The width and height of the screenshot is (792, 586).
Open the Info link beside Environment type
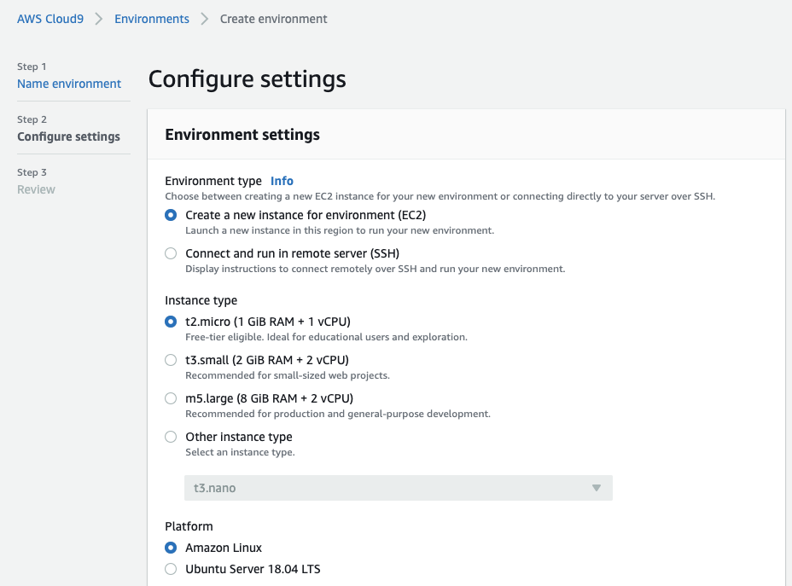(x=282, y=181)
